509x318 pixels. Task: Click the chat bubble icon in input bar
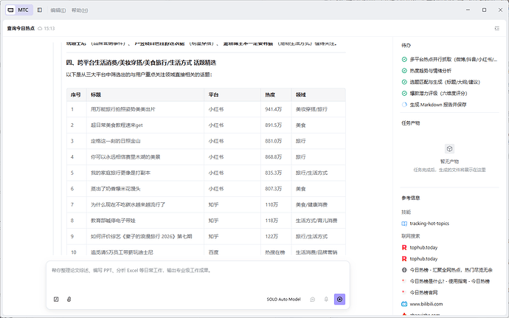pos(313,299)
